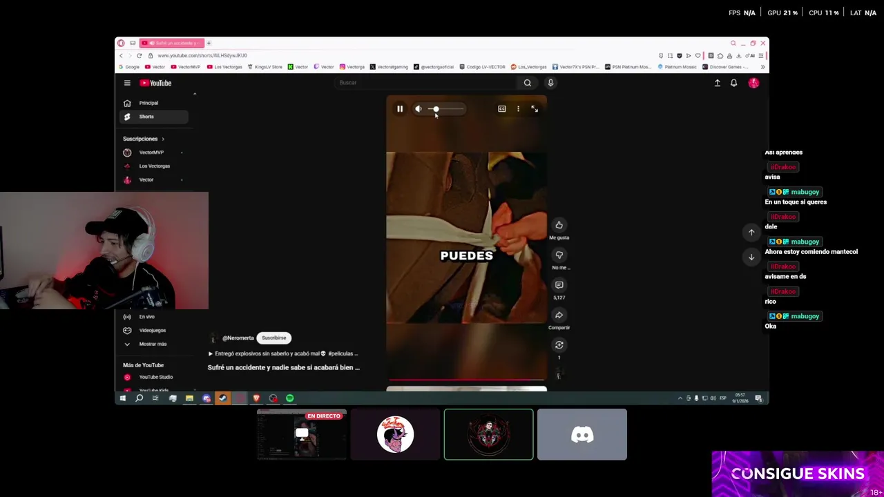The width and height of the screenshot is (884, 497).
Task: Open VectorMVP subscription channel
Action: tap(153, 153)
